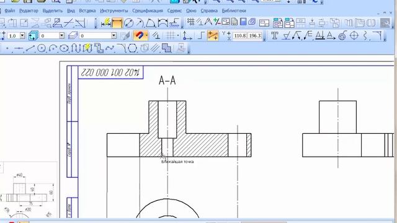This screenshot has height=223, width=397.
Task: Select the view arrow tool
Action: point(331,36)
